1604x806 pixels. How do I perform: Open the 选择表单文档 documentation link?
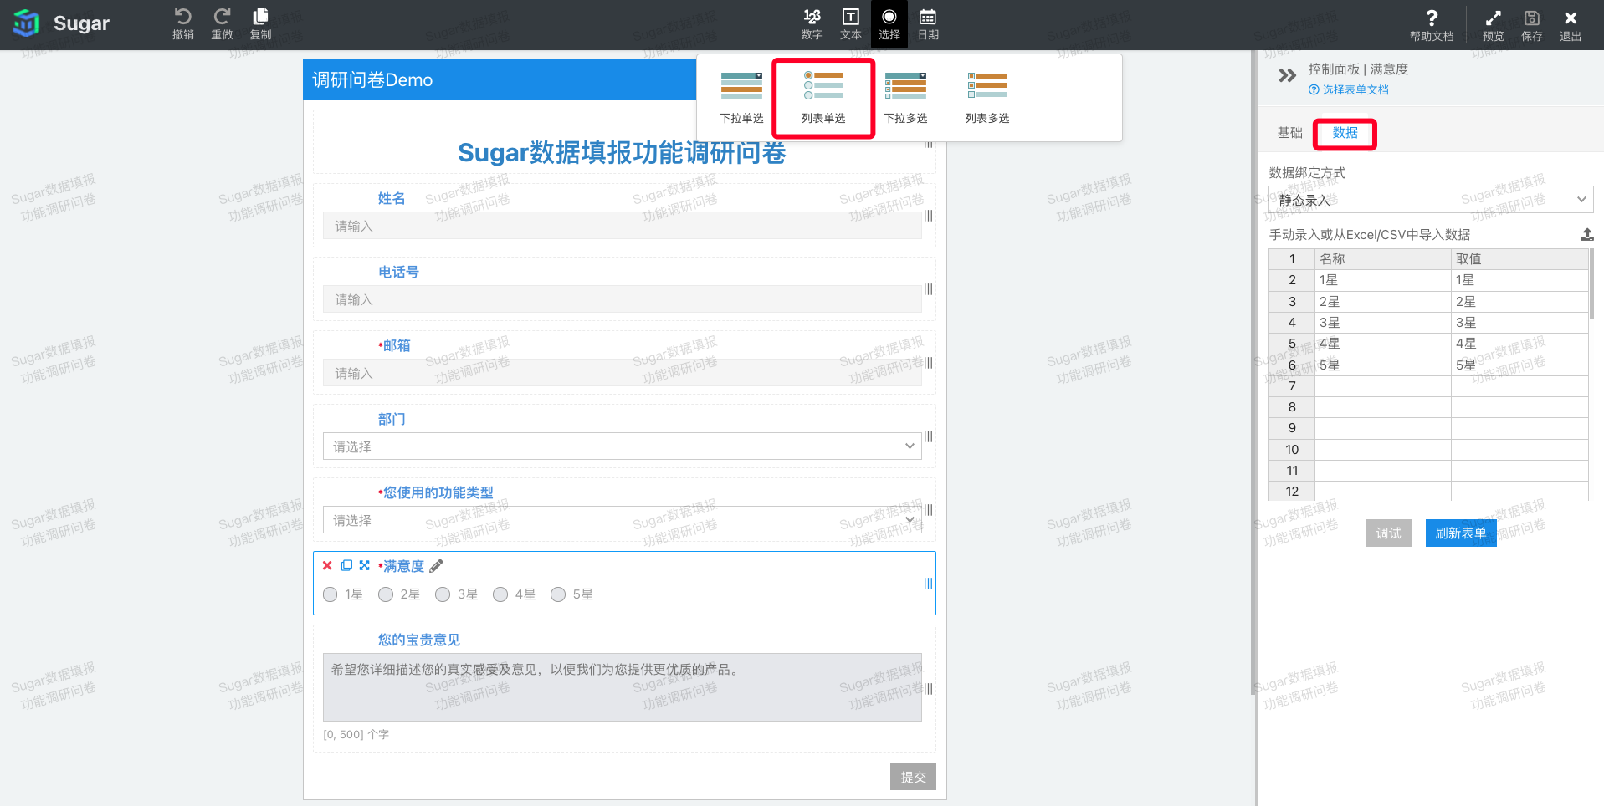click(x=1349, y=89)
